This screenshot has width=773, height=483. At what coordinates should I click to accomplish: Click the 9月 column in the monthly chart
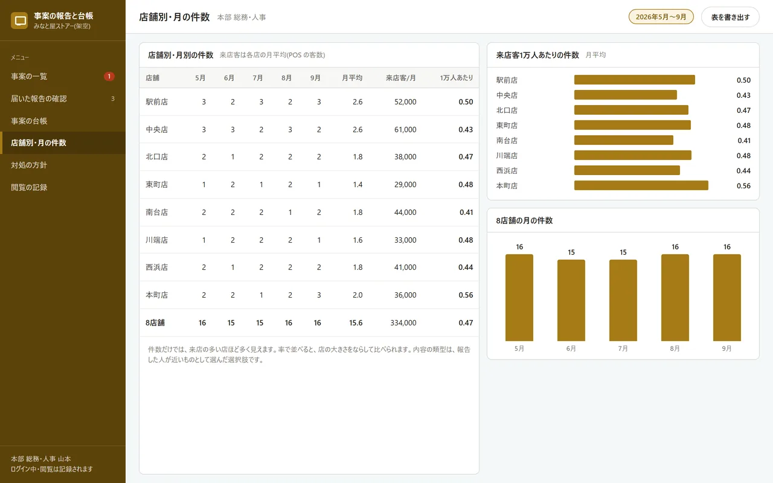pyautogui.click(x=727, y=298)
